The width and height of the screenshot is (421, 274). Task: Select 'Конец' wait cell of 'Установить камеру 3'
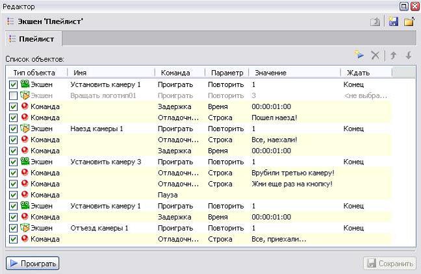pyautogui.click(x=353, y=162)
